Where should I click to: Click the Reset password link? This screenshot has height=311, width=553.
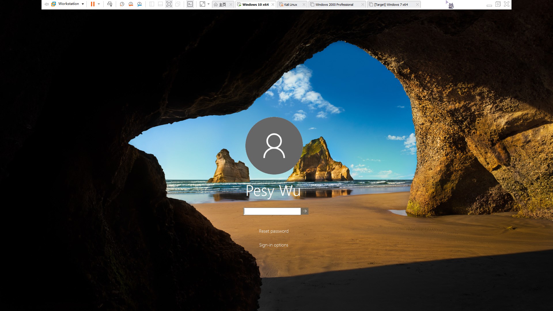tap(273, 231)
